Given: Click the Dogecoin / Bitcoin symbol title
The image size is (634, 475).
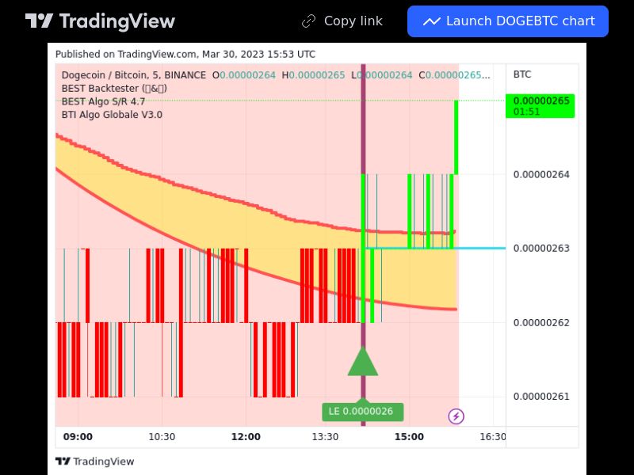Looking at the screenshot, I should point(134,75).
